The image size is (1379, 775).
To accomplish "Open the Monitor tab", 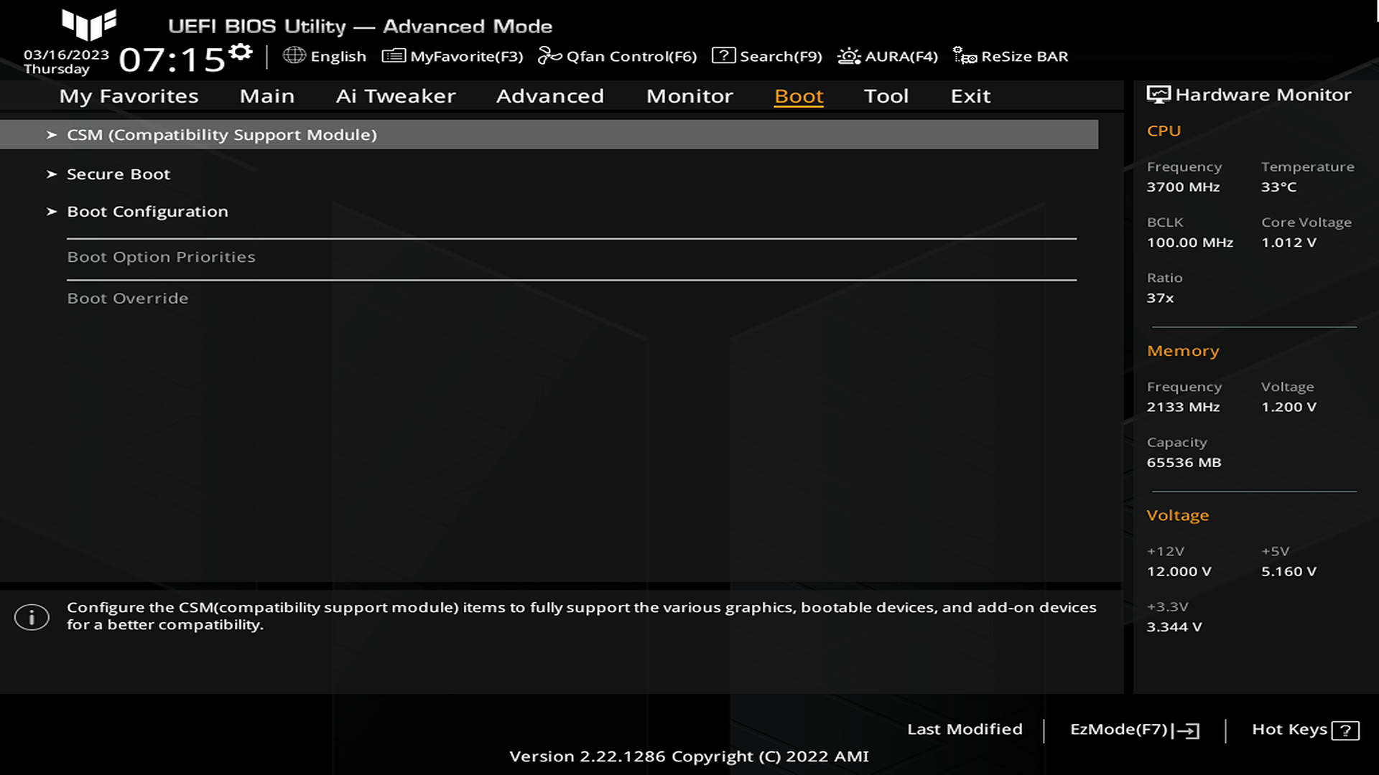I will coord(689,96).
